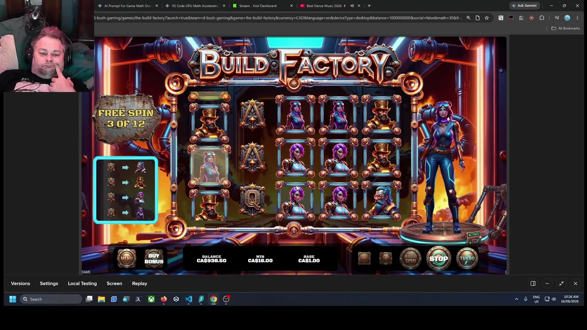Viewport: 587px width, 330px height.
Task: Click the WIN CA$16.00 readout
Action: [260, 258]
